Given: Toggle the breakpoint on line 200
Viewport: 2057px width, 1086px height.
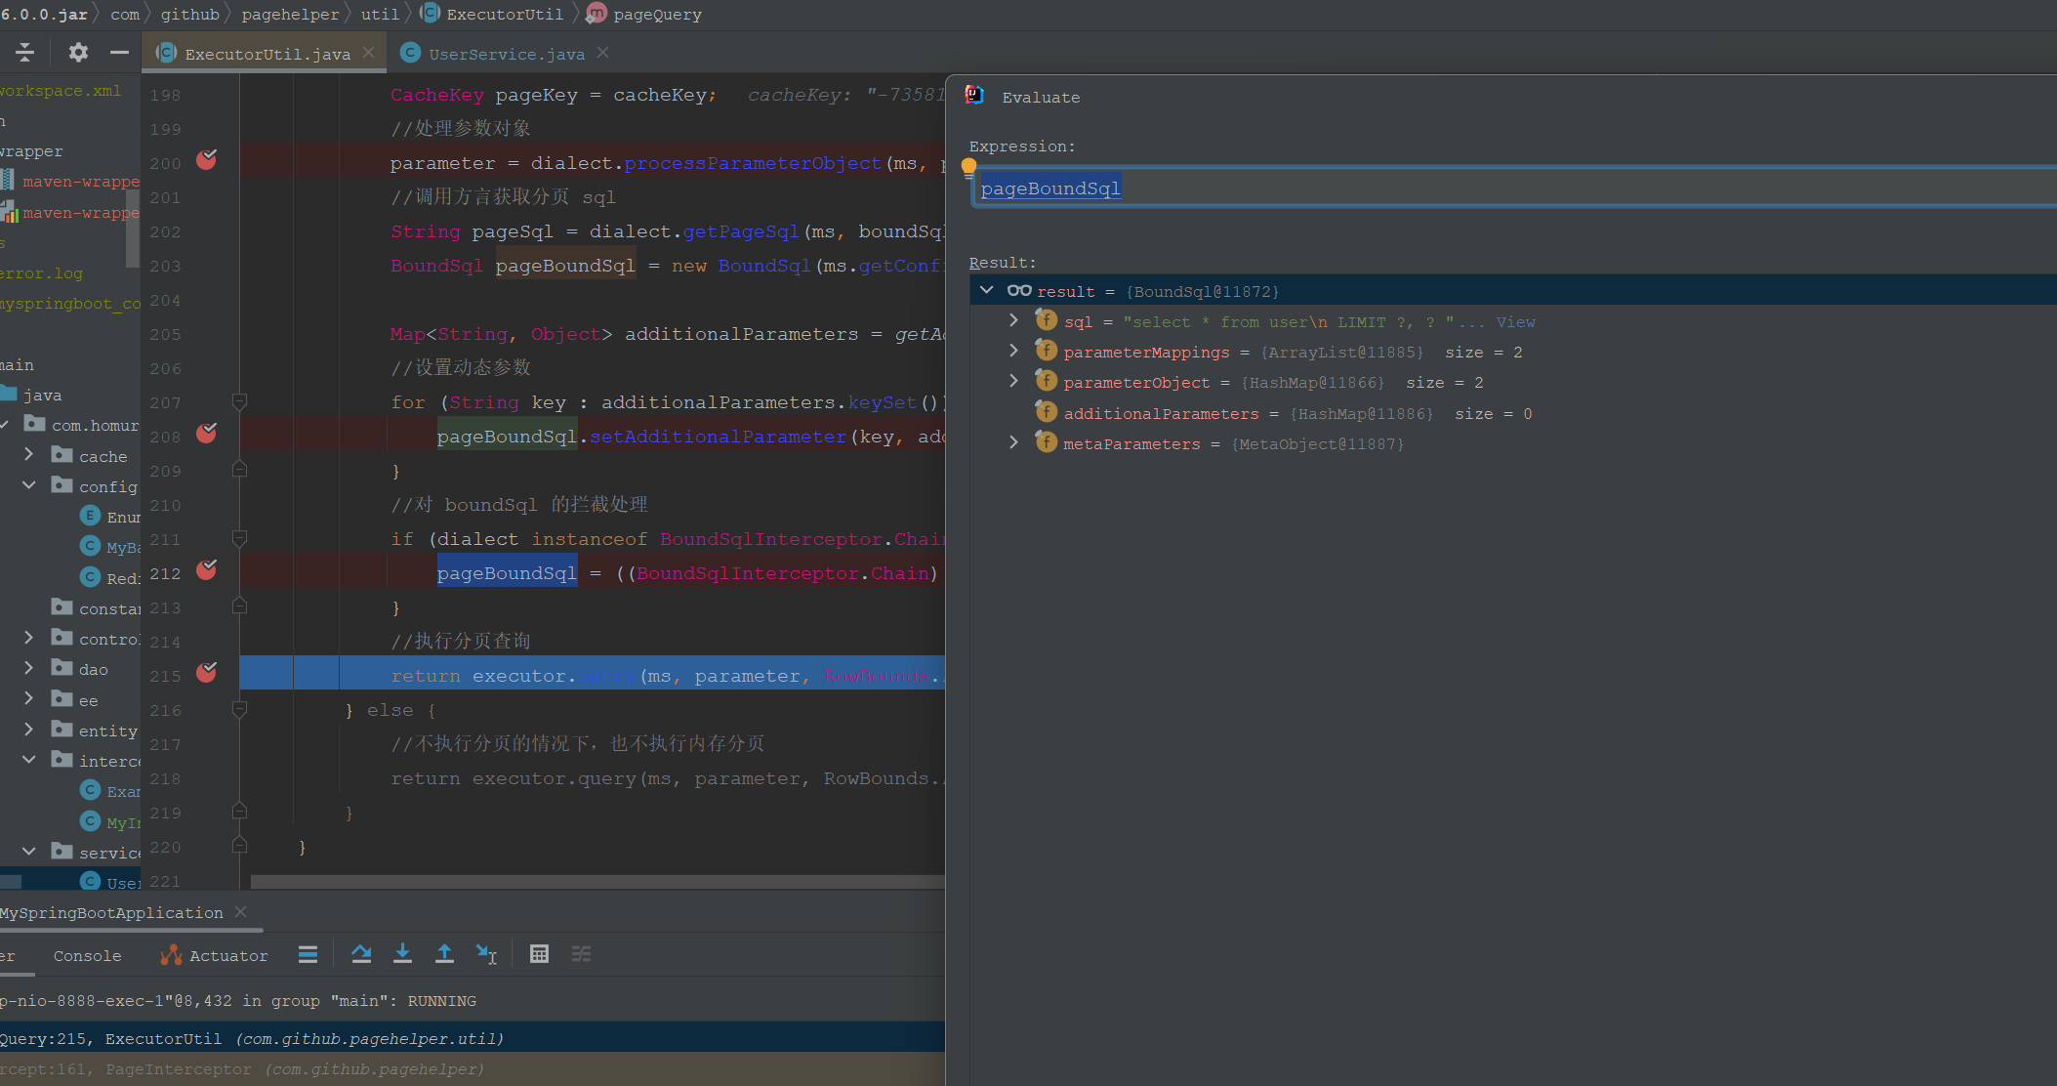Looking at the screenshot, I should [x=206, y=160].
